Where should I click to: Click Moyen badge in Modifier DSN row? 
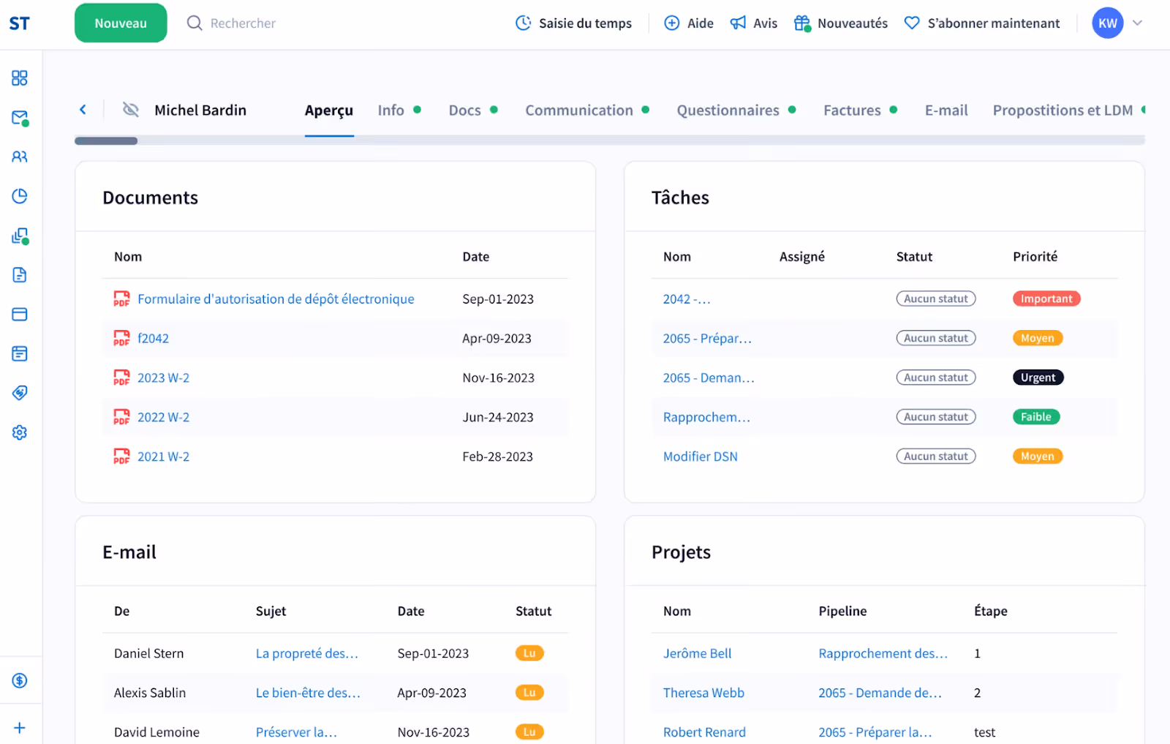(x=1037, y=456)
